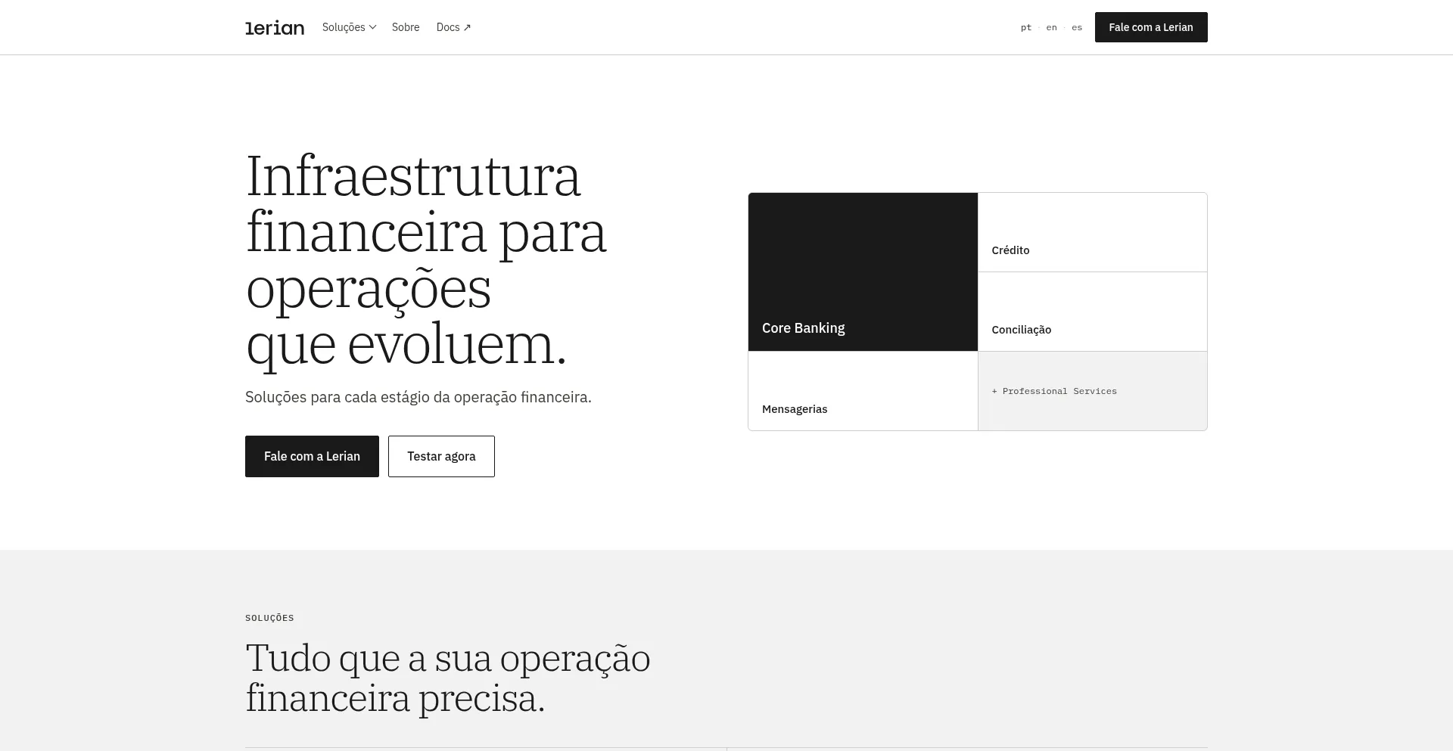Select the Crédito tile
Image resolution: width=1453 pixels, height=751 pixels.
pos(1092,232)
